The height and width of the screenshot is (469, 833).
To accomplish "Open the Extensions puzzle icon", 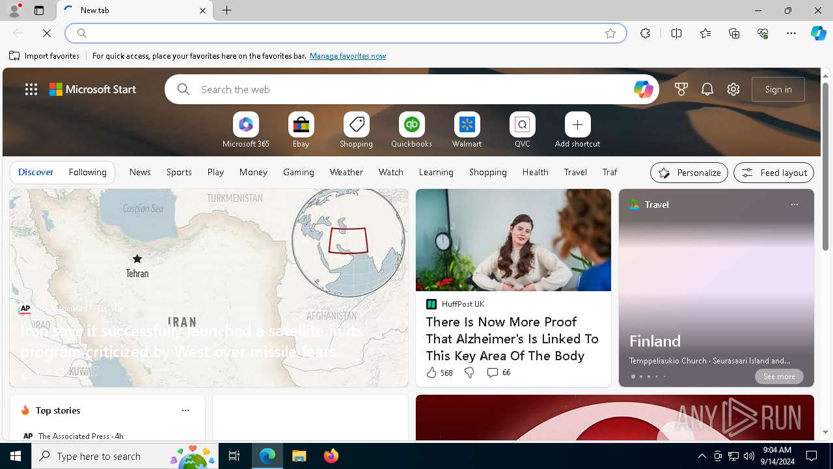I will tap(645, 33).
